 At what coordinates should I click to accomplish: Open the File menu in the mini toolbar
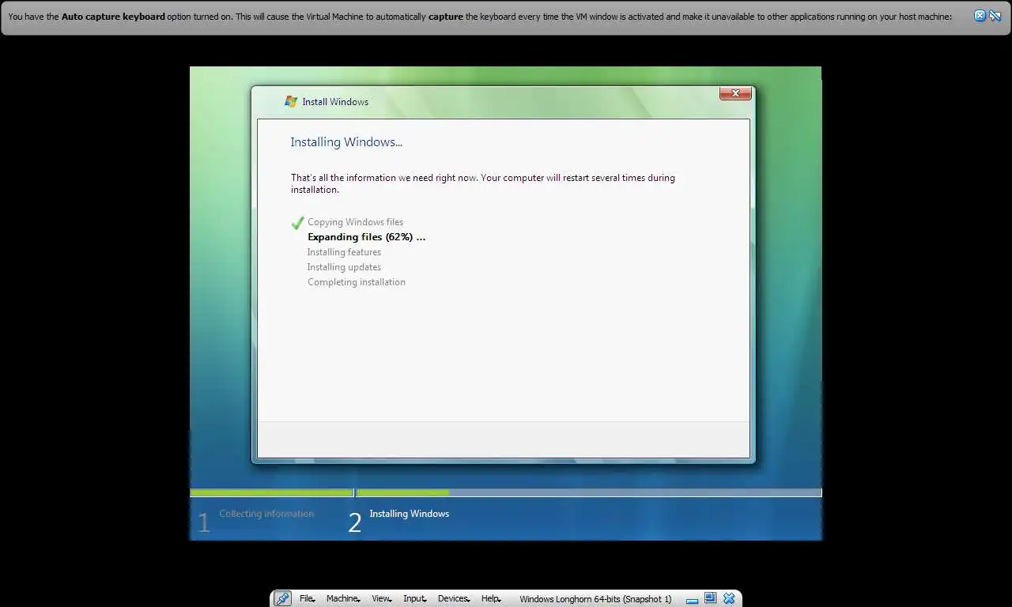click(307, 599)
